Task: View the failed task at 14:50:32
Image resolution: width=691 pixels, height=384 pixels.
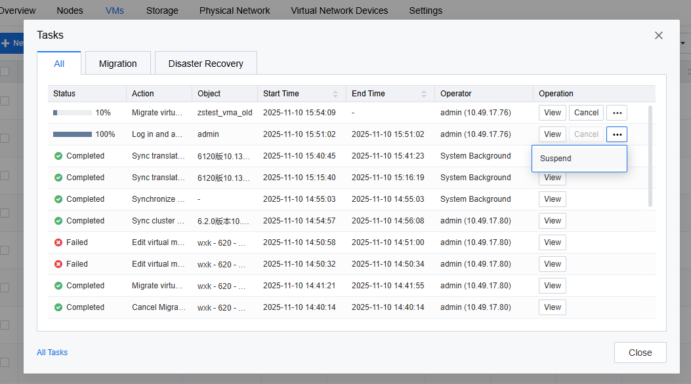Action: click(x=552, y=264)
